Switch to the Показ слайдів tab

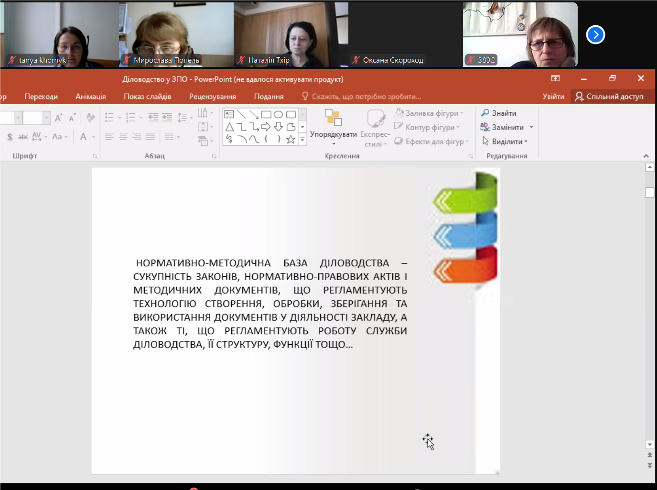(x=147, y=97)
